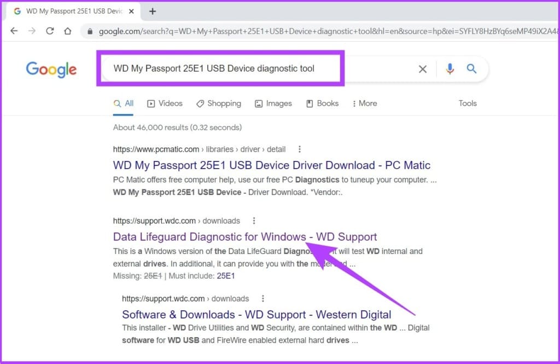Click the padlock site info icon
This screenshot has height=364, width=560.
pos(90,31)
